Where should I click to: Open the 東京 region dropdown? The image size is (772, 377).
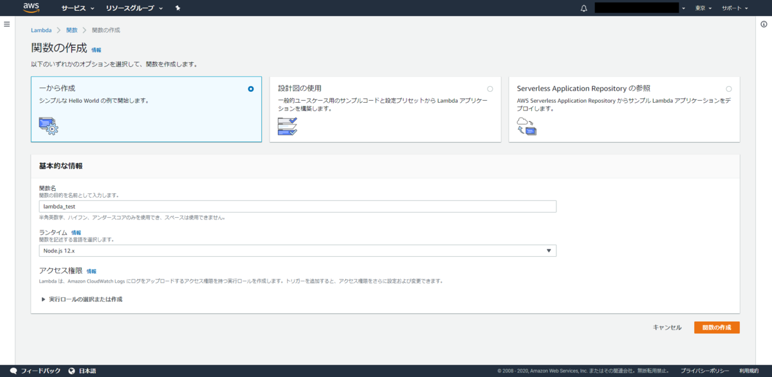coord(703,8)
